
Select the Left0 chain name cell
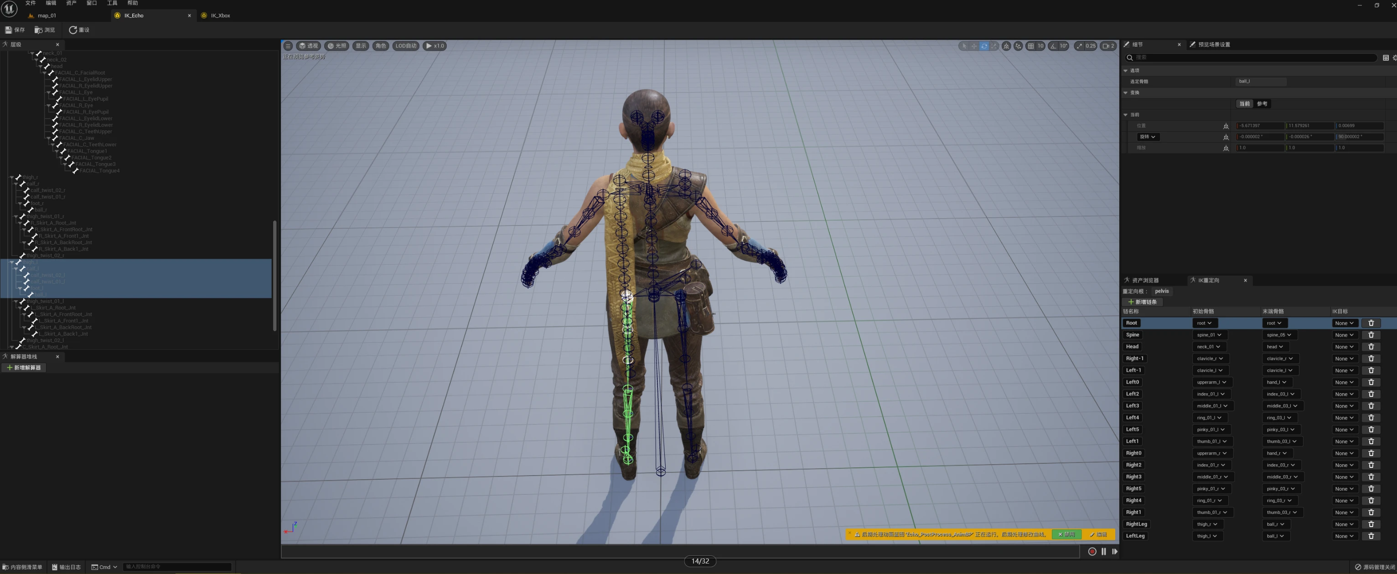point(1133,382)
